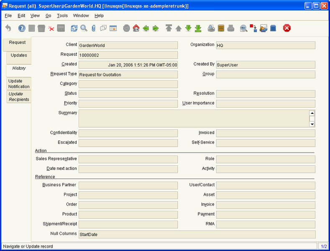Screen dimensions: 330x251
Task: Switch to the Updates tab
Action: pos(19,56)
